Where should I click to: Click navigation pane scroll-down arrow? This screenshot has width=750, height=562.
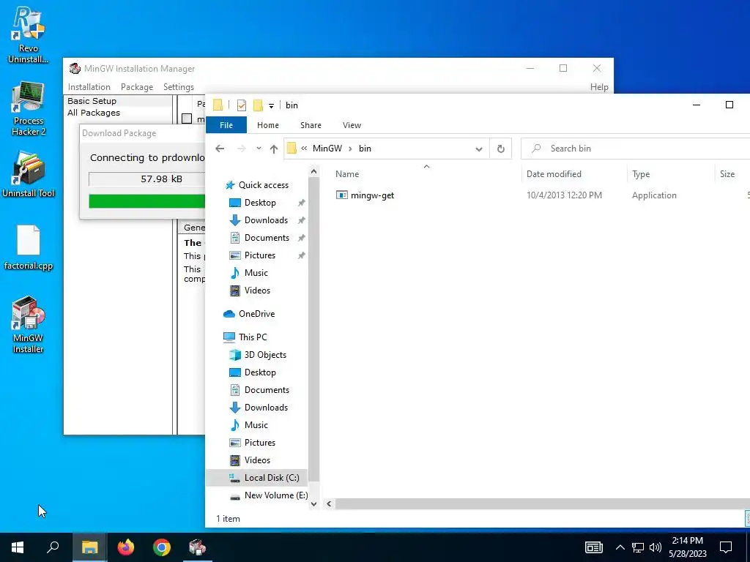tap(313, 503)
